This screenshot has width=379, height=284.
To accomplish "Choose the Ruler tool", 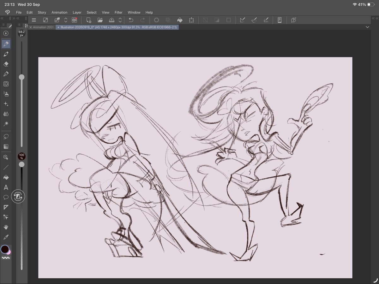I will [x=6, y=207].
